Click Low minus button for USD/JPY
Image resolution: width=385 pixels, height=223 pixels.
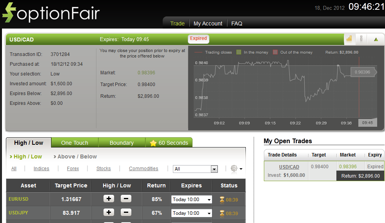point(126,212)
